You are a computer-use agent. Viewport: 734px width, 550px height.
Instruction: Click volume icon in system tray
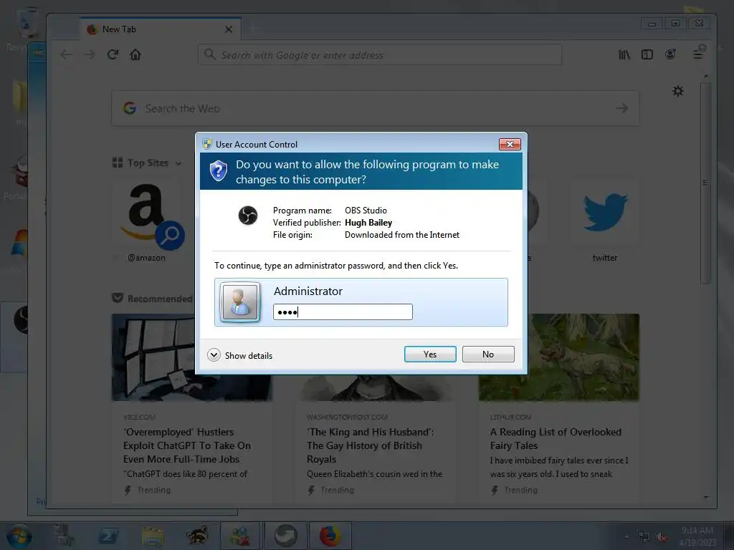(662, 537)
